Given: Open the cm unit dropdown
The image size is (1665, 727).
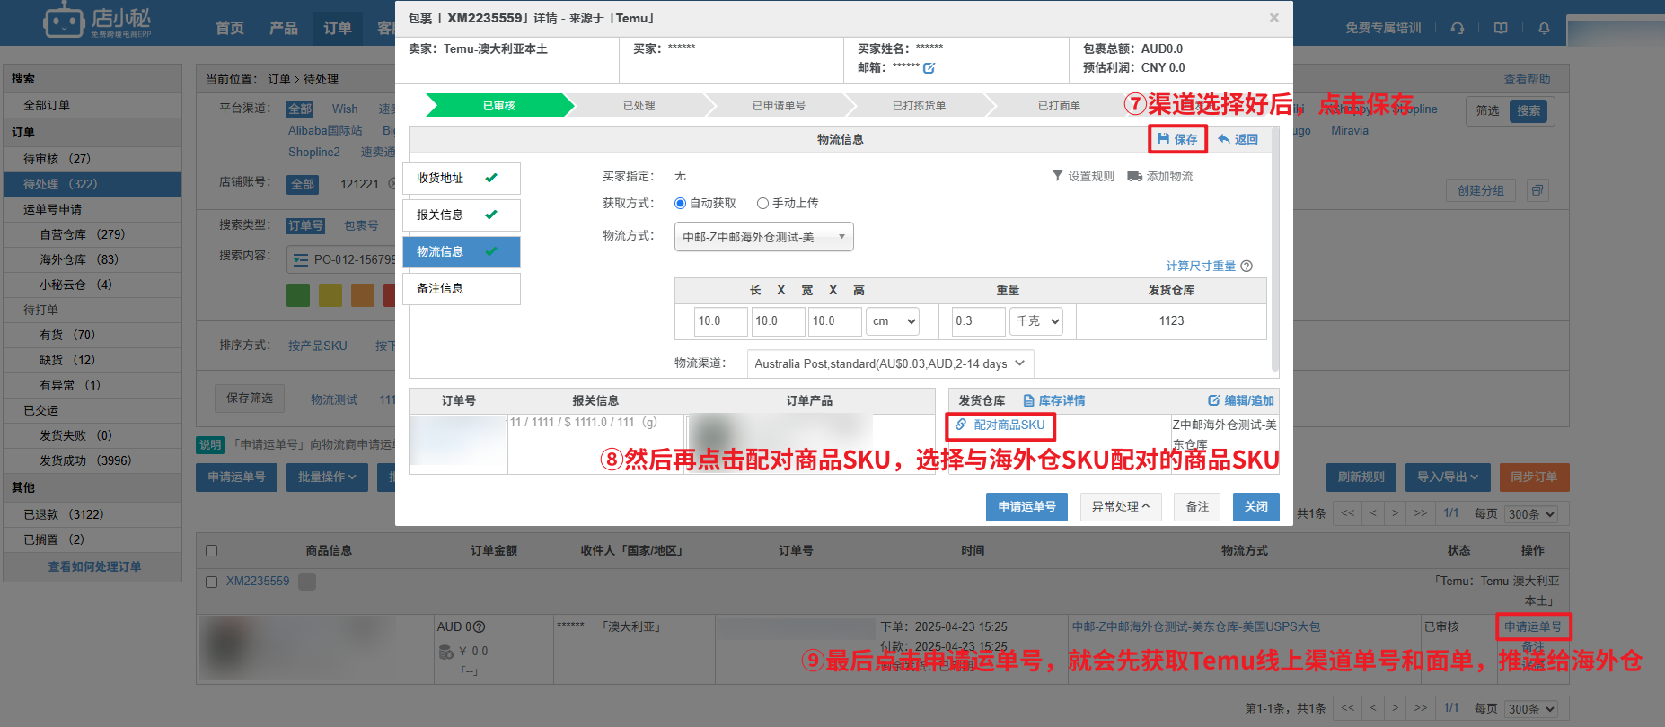Looking at the screenshot, I should pyautogui.click(x=892, y=321).
